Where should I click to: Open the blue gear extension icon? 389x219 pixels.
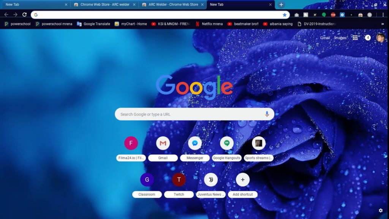342,15
